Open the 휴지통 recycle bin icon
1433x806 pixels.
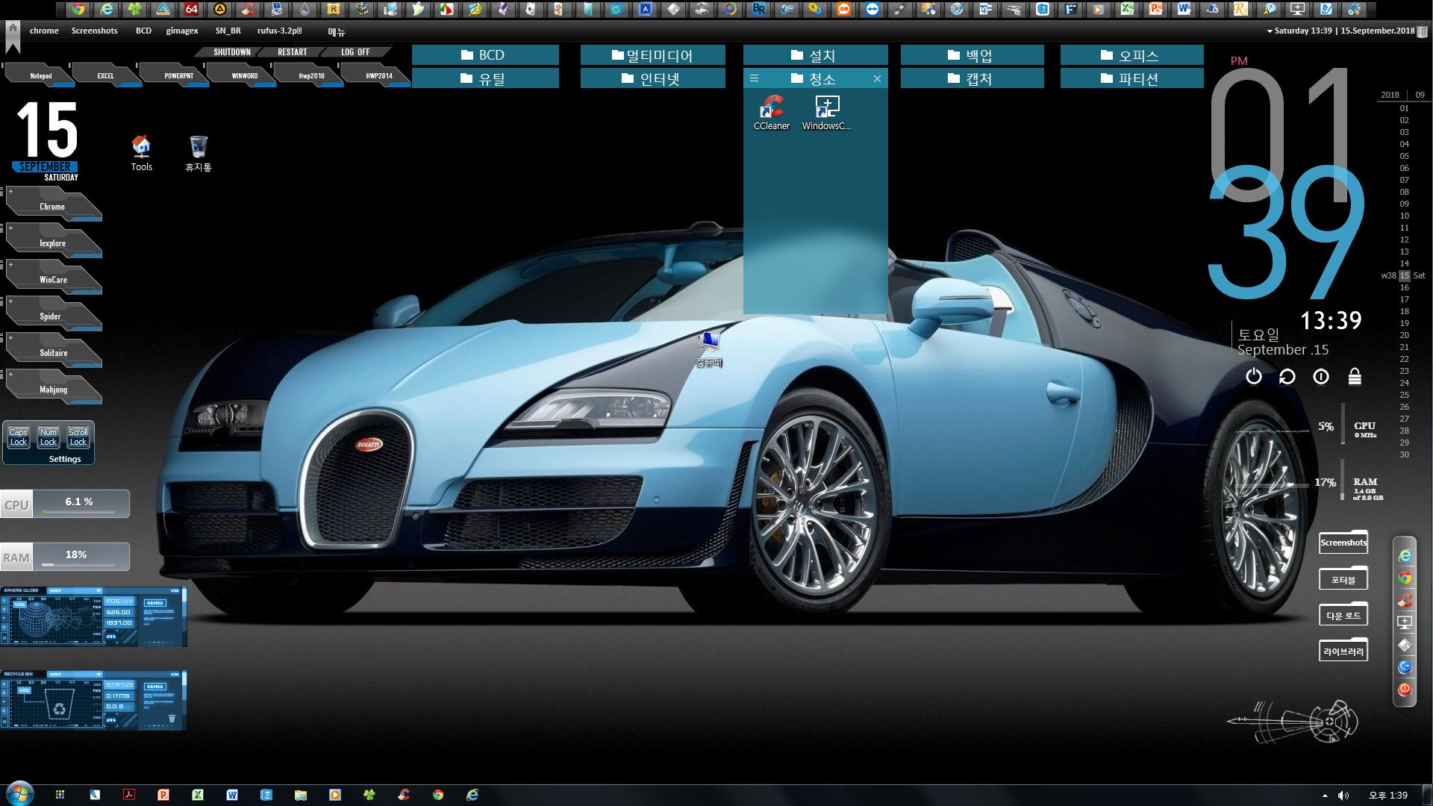pyautogui.click(x=198, y=153)
